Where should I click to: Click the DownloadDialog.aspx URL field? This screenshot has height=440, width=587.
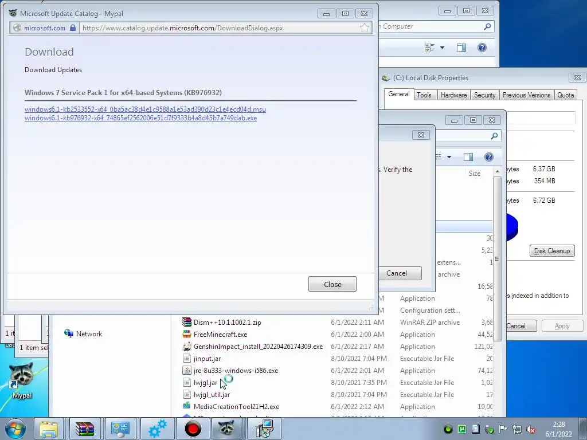point(219,27)
